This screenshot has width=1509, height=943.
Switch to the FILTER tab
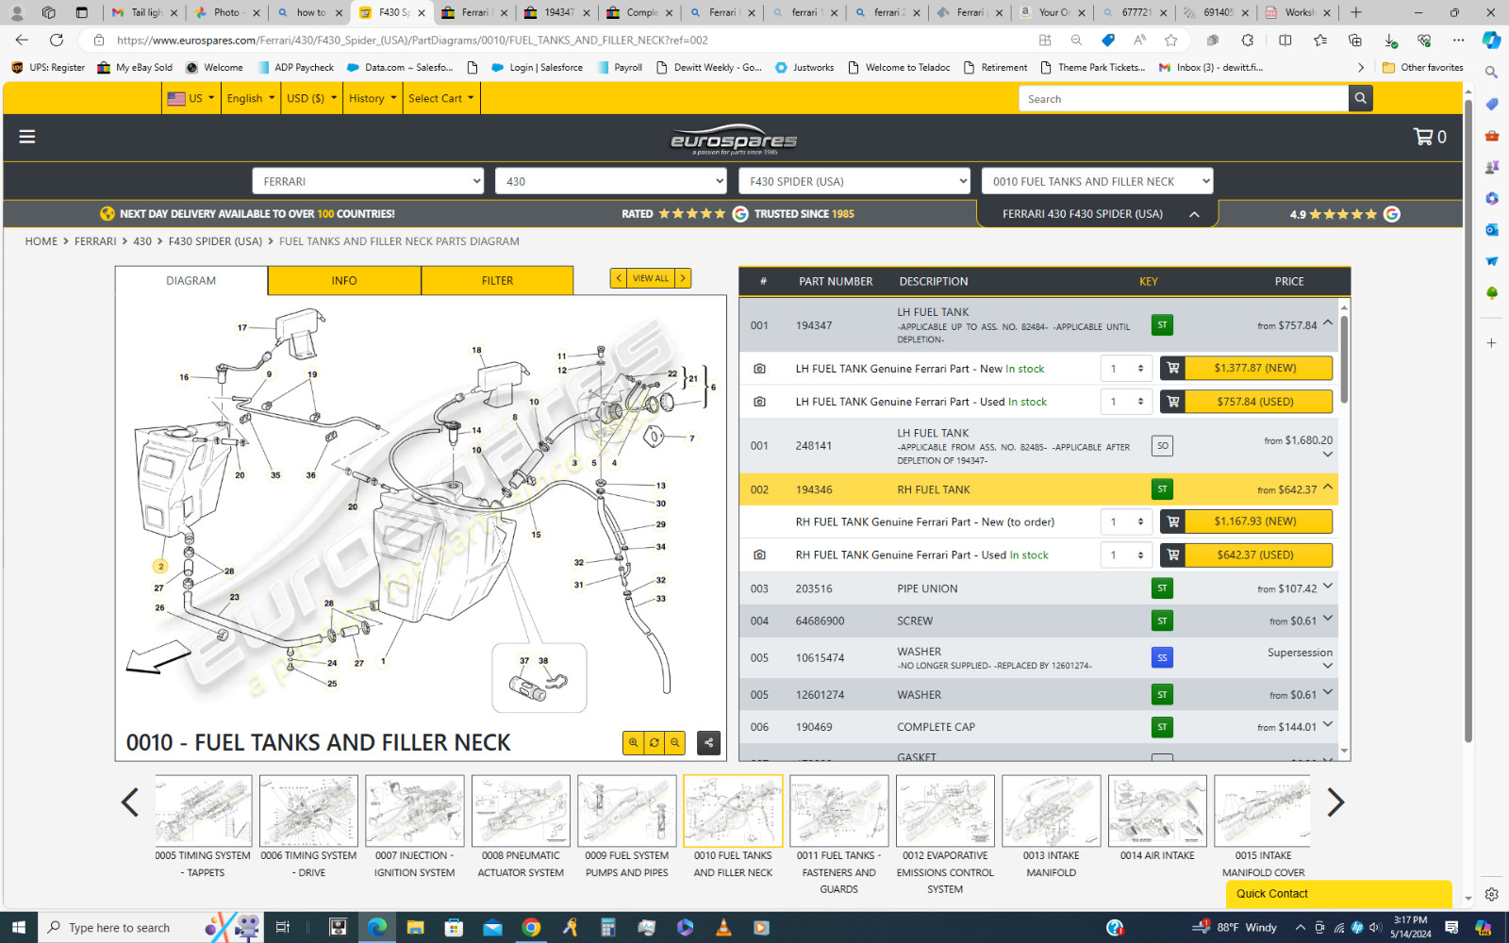[x=497, y=281]
